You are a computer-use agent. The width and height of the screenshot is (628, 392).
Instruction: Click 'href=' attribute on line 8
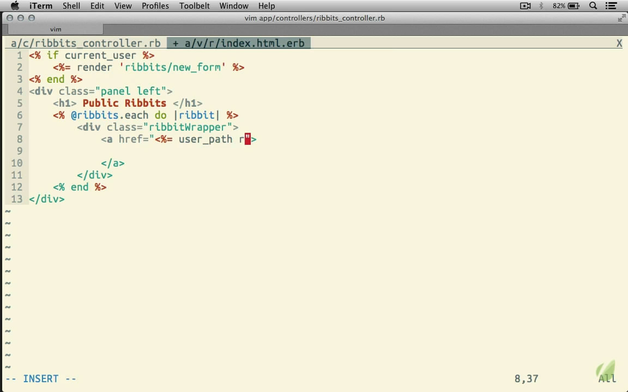point(134,139)
